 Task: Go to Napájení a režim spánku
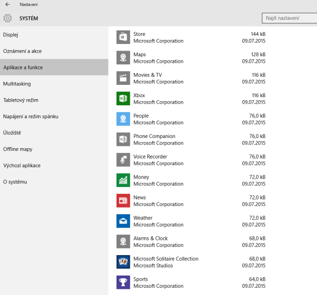[x=31, y=117]
